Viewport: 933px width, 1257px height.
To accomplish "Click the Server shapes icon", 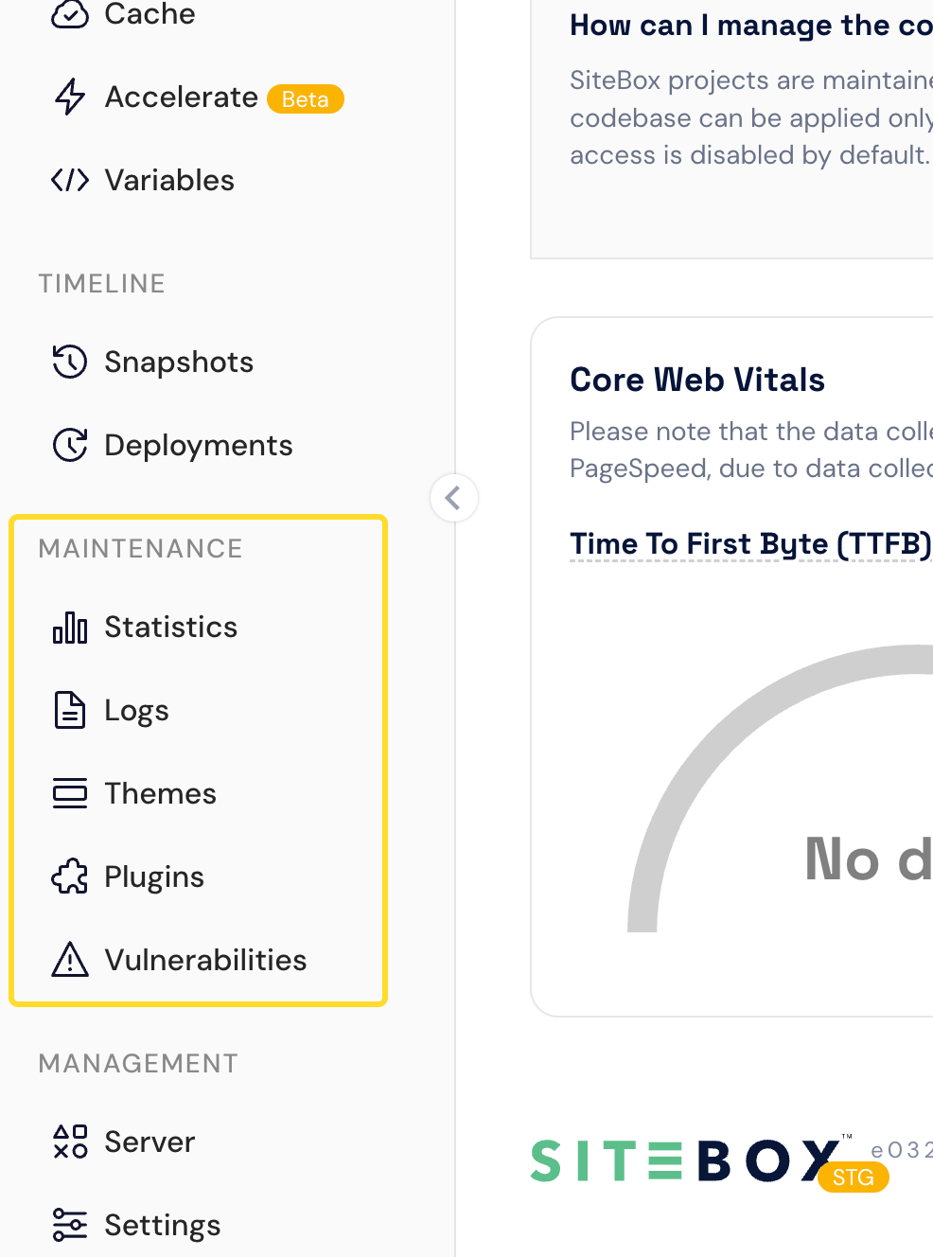I will [x=70, y=1142].
